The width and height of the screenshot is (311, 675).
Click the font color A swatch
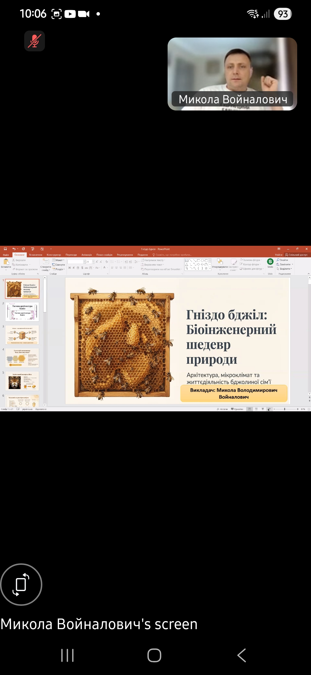point(105,268)
